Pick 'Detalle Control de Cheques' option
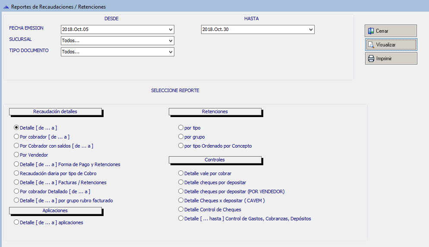429x247 pixels. click(181, 210)
